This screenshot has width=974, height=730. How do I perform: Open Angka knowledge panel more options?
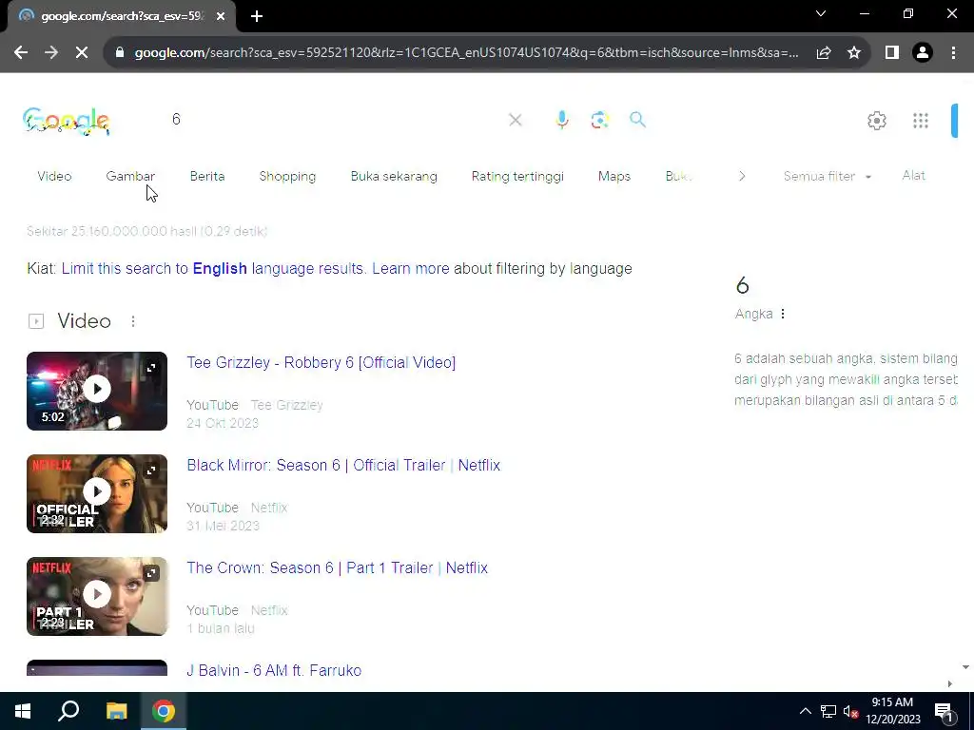pos(783,314)
